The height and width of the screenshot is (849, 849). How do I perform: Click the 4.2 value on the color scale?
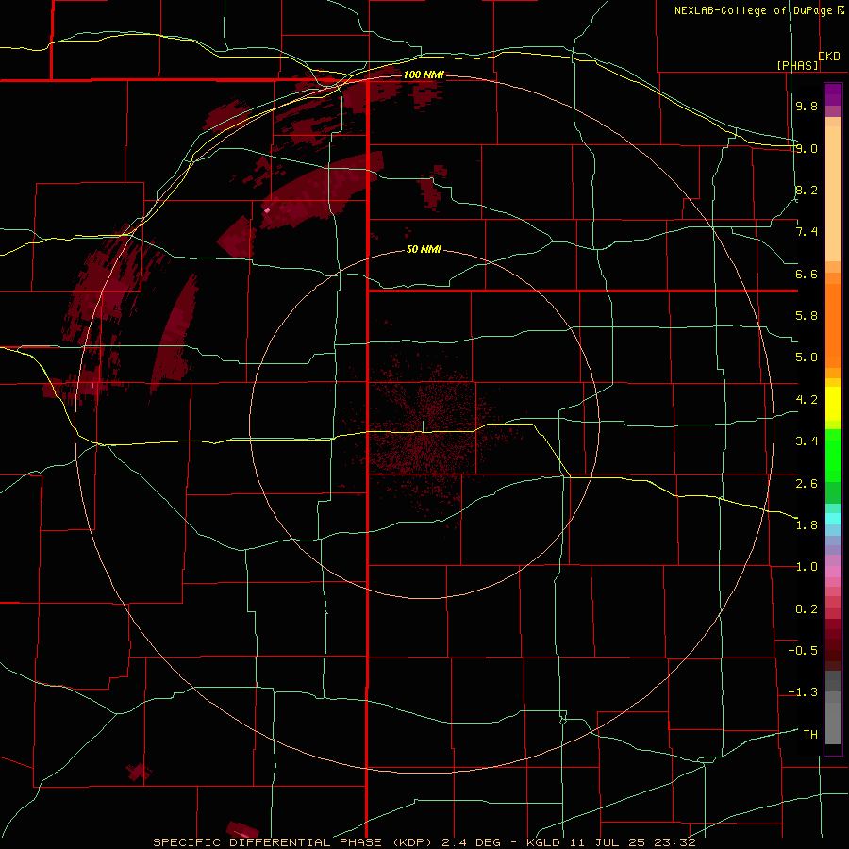tap(807, 400)
